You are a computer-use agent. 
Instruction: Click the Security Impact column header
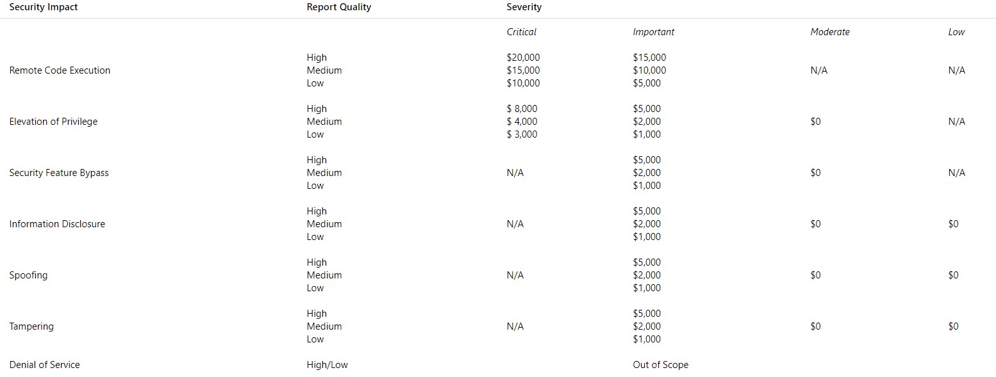(x=44, y=7)
